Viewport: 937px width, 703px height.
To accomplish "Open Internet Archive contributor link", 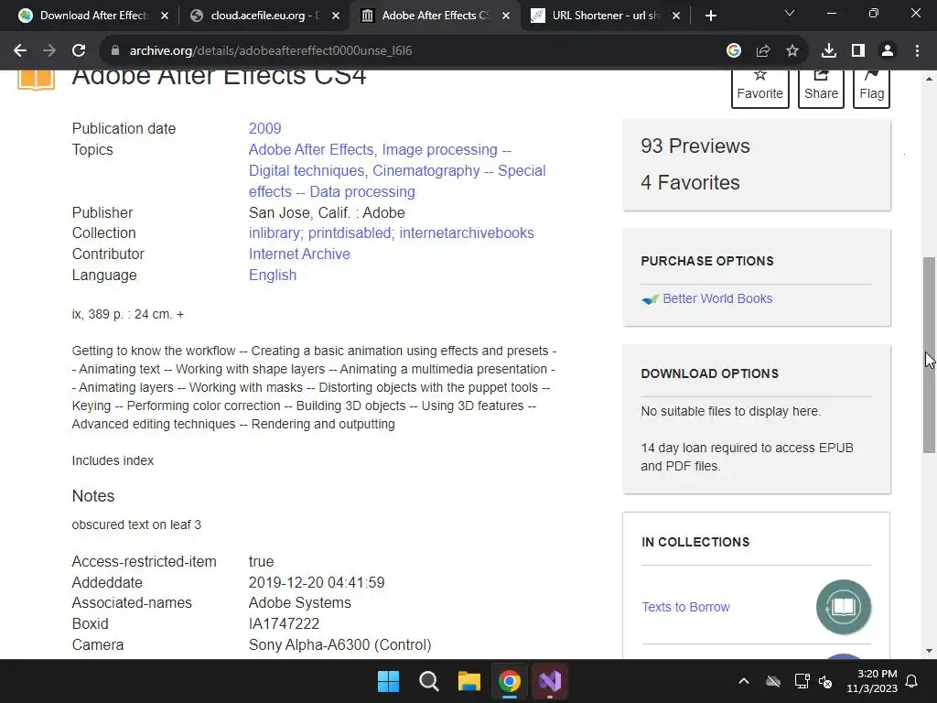I will (299, 254).
